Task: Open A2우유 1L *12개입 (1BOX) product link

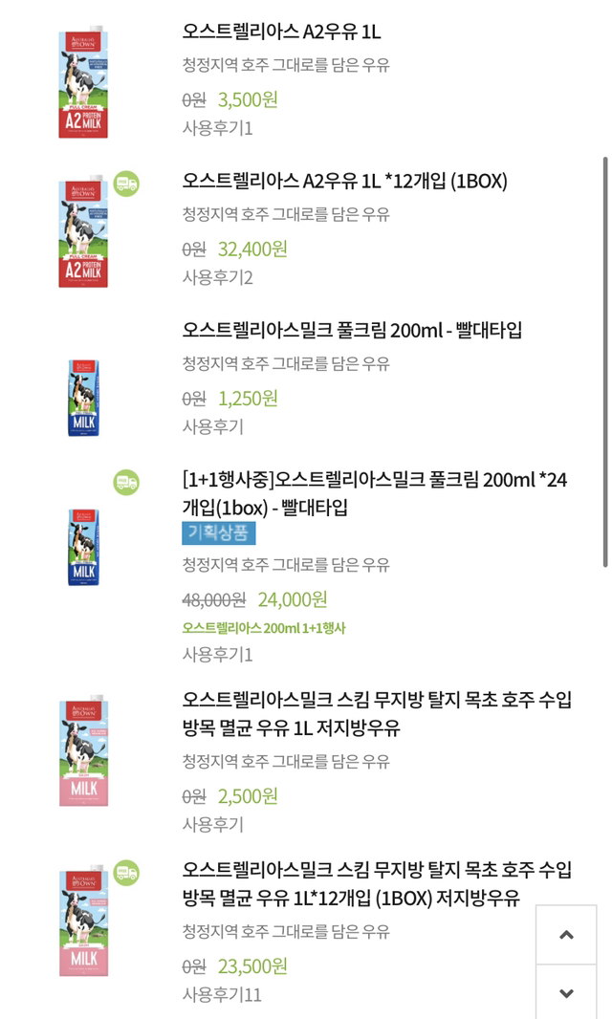Action: (x=344, y=181)
